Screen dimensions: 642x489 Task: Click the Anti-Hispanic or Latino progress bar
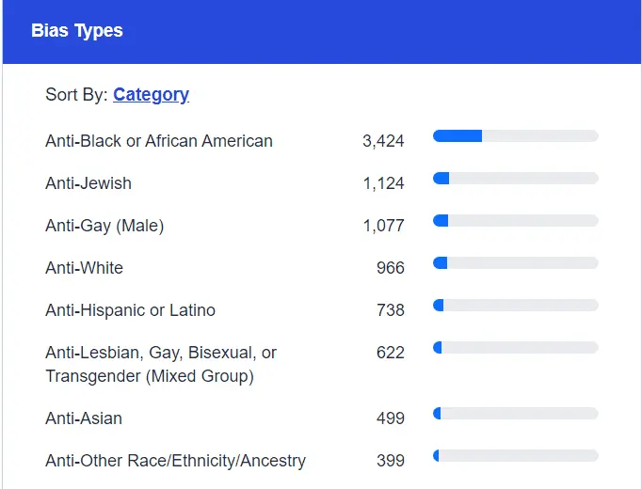pyautogui.click(x=515, y=306)
